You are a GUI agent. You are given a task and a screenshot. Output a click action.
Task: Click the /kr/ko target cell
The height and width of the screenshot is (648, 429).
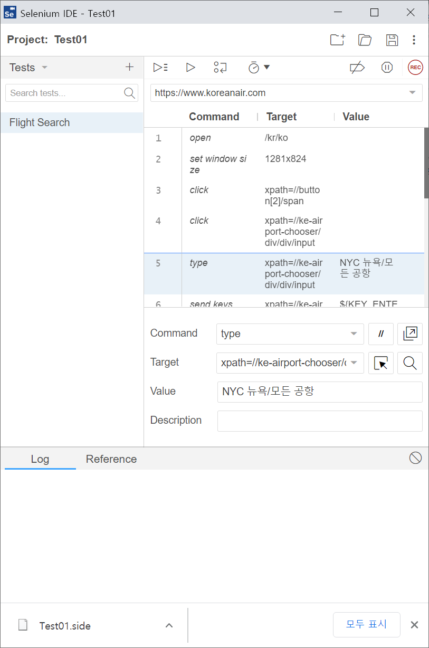click(277, 138)
